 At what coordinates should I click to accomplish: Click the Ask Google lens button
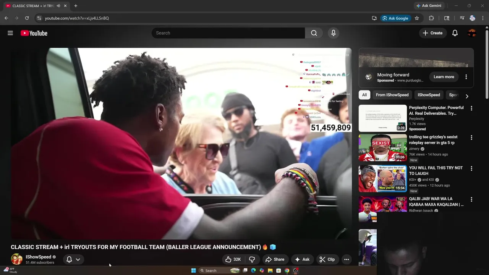[x=396, y=18]
